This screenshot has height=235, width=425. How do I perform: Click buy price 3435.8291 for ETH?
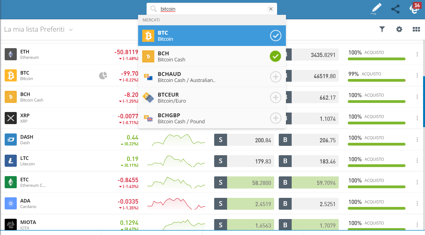pyautogui.click(x=315, y=55)
